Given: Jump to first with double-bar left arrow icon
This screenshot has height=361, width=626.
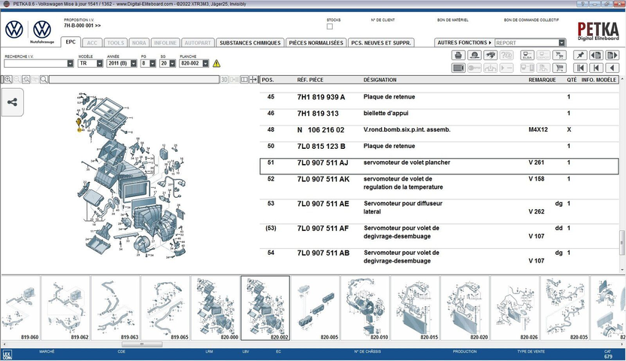Looking at the screenshot, I should pos(580,68).
